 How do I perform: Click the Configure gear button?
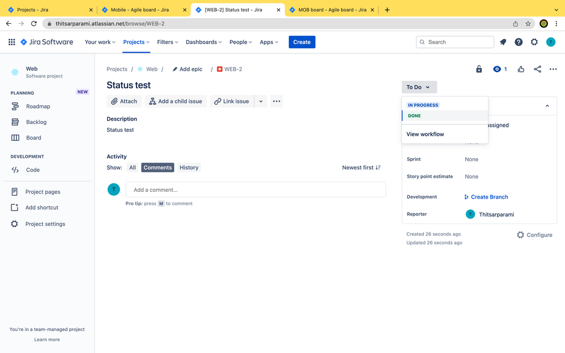coord(534,235)
